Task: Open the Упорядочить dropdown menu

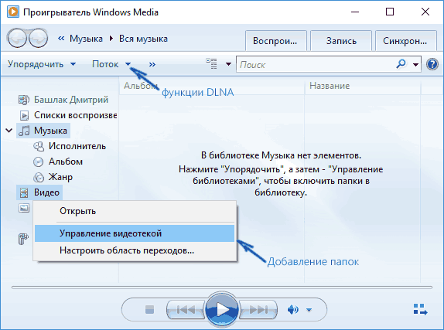Action: click(x=42, y=64)
